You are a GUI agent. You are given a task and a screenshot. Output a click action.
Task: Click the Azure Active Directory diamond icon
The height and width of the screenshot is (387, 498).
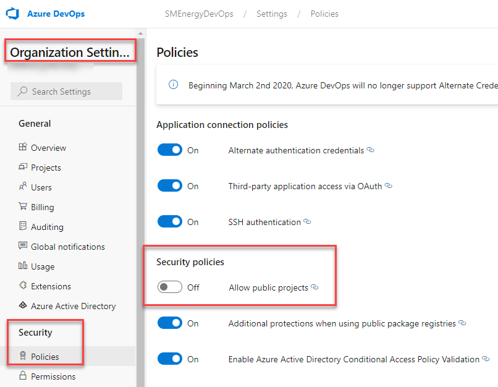(23, 305)
